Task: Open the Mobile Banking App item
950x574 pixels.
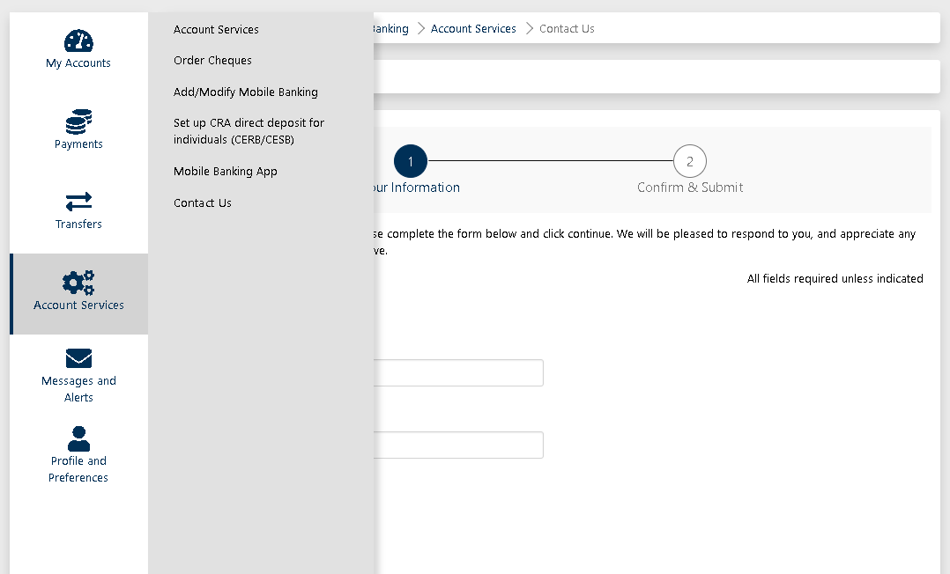Action: click(x=225, y=172)
